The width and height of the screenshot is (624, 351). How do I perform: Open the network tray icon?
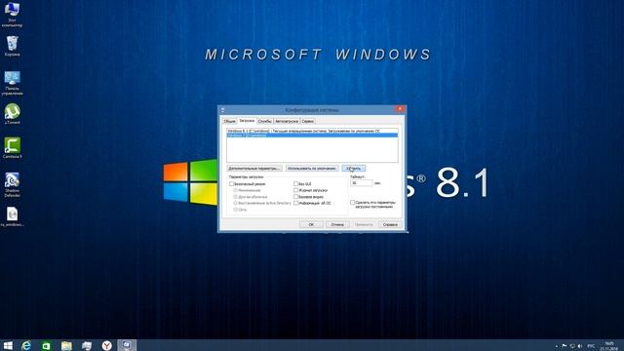click(572, 346)
